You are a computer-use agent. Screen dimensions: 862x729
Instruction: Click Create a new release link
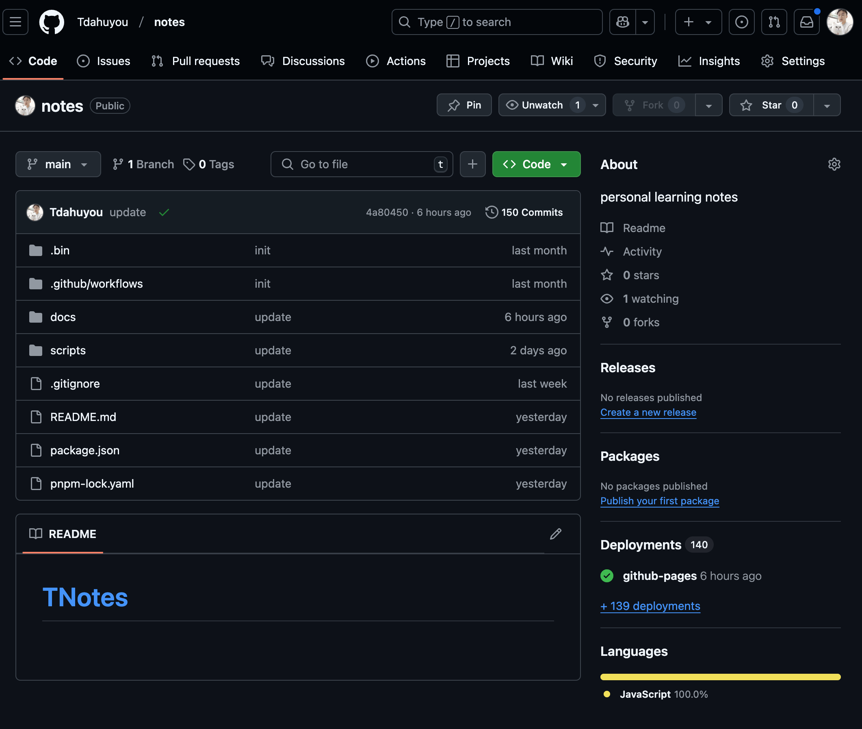[x=648, y=412]
